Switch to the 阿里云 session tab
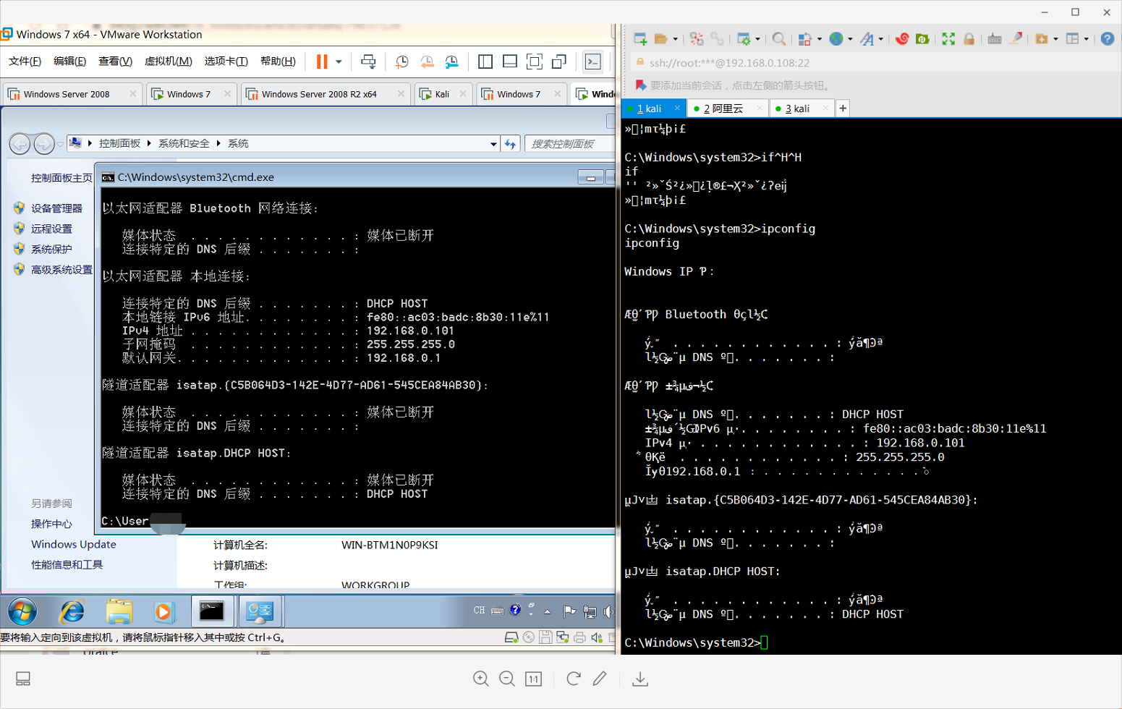 click(x=723, y=109)
